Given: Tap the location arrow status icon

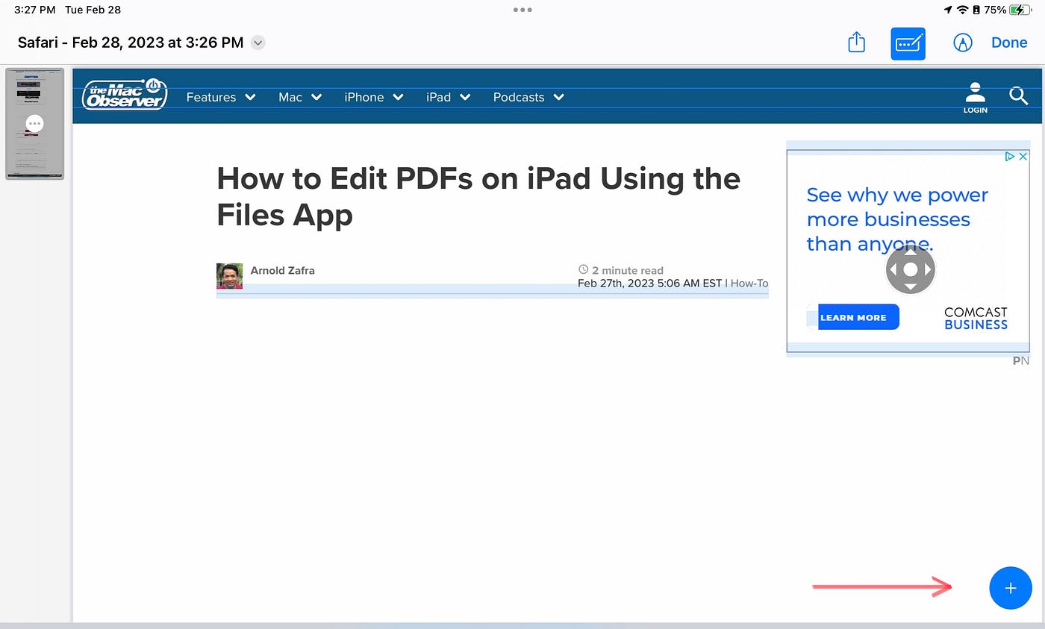Looking at the screenshot, I should click(x=949, y=10).
